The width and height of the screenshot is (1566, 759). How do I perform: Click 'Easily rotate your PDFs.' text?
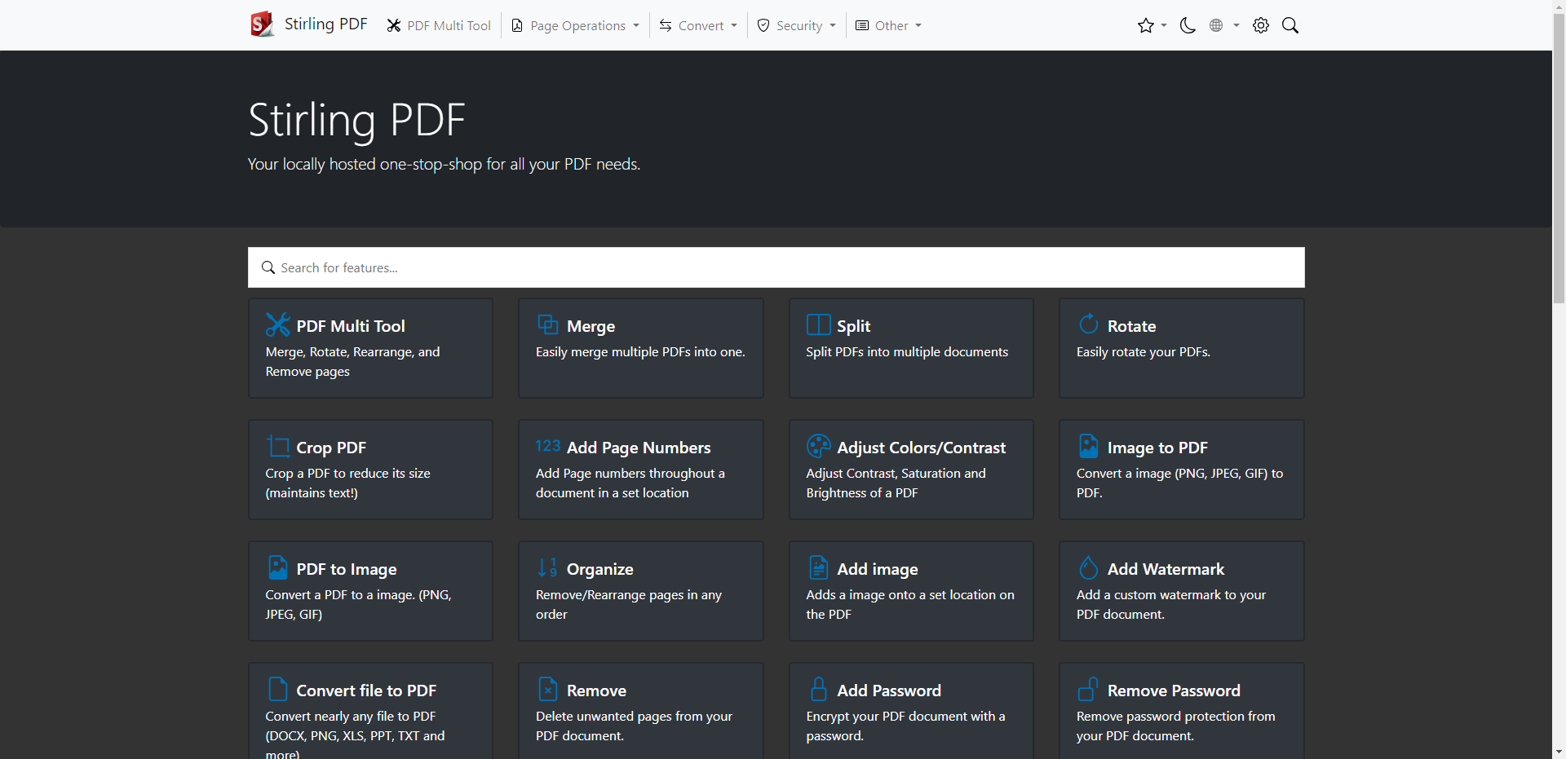tap(1143, 352)
